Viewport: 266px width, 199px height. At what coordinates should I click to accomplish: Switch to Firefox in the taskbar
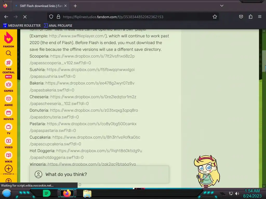(67, 193)
